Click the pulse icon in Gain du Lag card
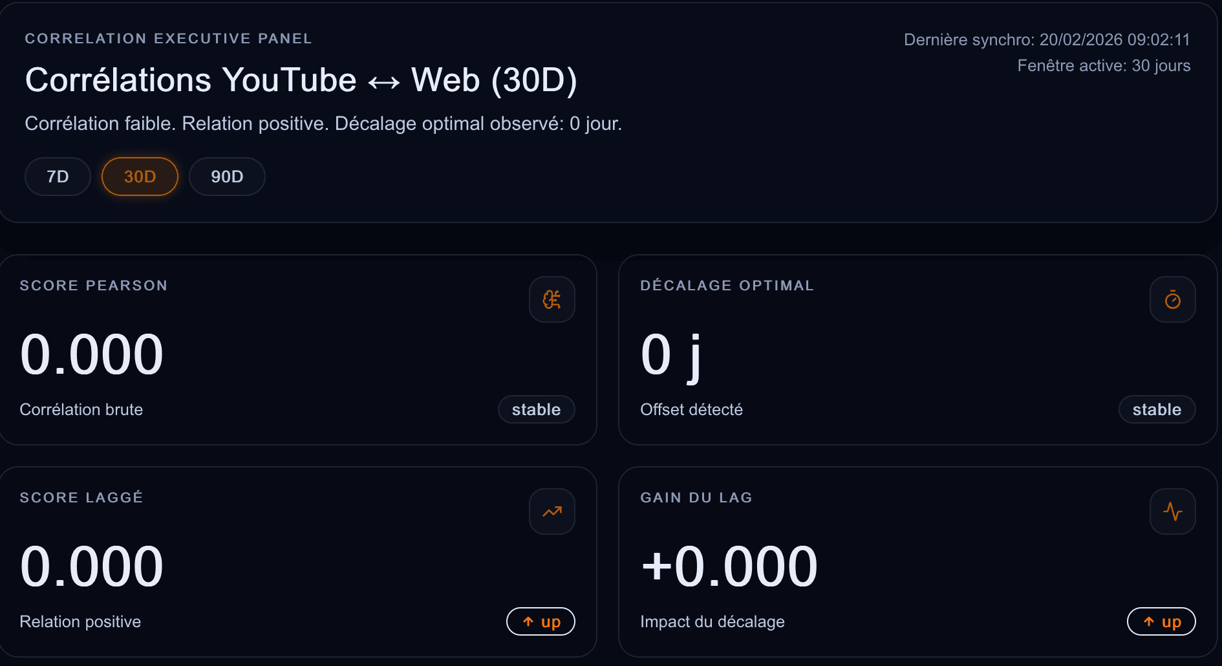The height and width of the screenshot is (666, 1222). point(1172,511)
